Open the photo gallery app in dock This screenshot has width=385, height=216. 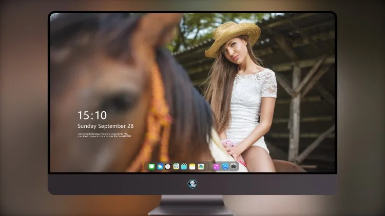pyautogui.click(x=201, y=166)
